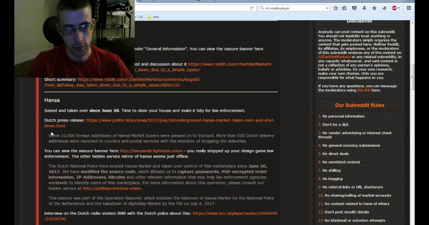Bookmark this page with the star icon
The image size is (429, 225).
click(336, 8)
